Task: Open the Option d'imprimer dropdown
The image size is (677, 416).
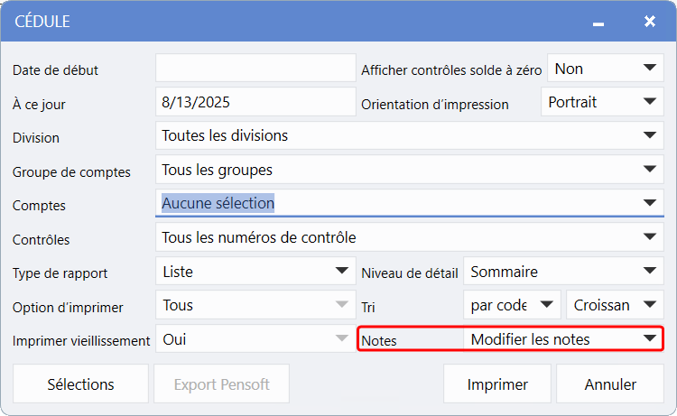Action: tap(342, 305)
